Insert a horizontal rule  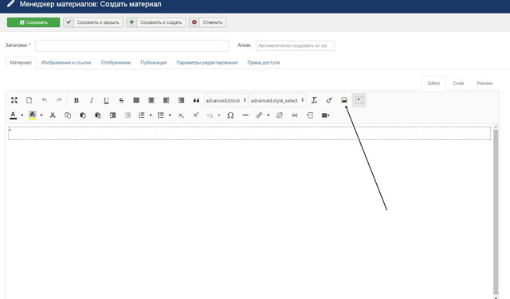[245, 115]
